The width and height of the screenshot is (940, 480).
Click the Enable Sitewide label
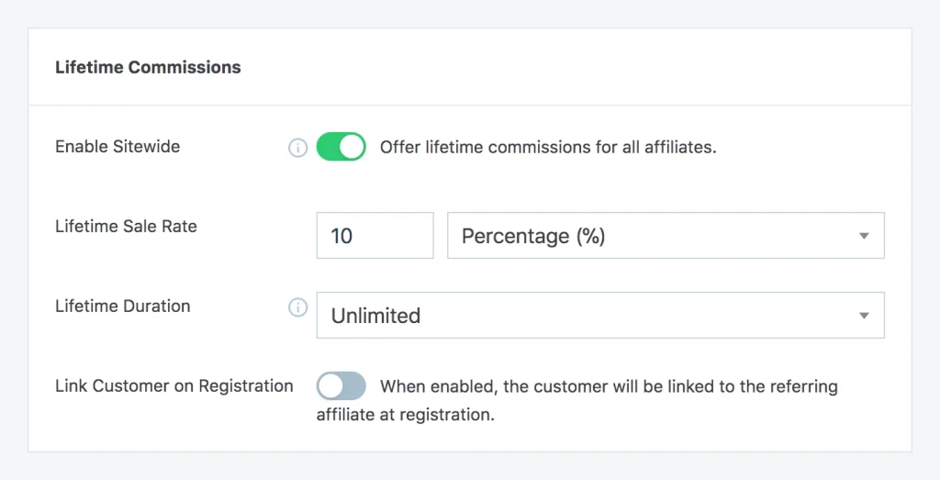tap(117, 147)
